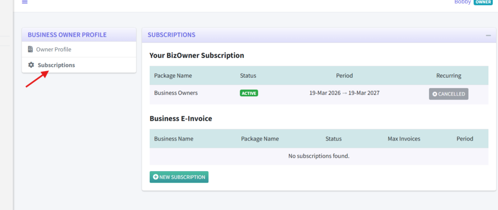Select the Subscriptions menu label
The height and width of the screenshot is (210, 498).
[56, 65]
